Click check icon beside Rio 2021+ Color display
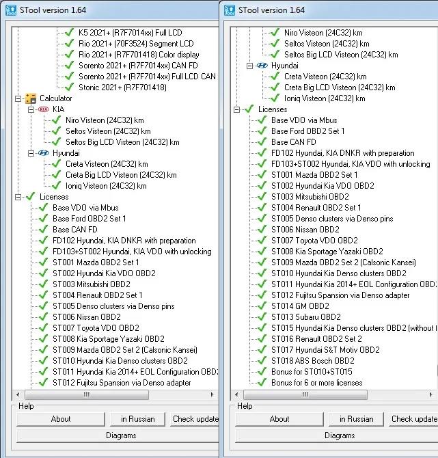This screenshot has height=458, width=438. 69,54
